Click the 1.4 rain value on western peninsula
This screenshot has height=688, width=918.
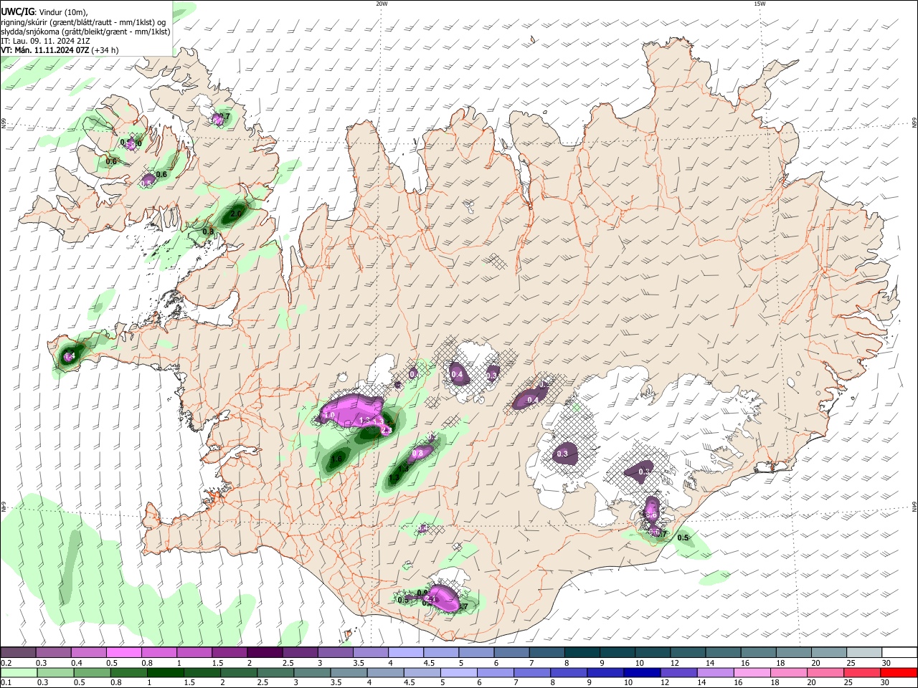click(x=70, y=356)
